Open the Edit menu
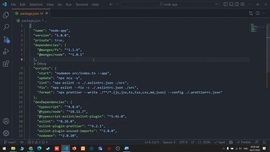 coord(22,5)
